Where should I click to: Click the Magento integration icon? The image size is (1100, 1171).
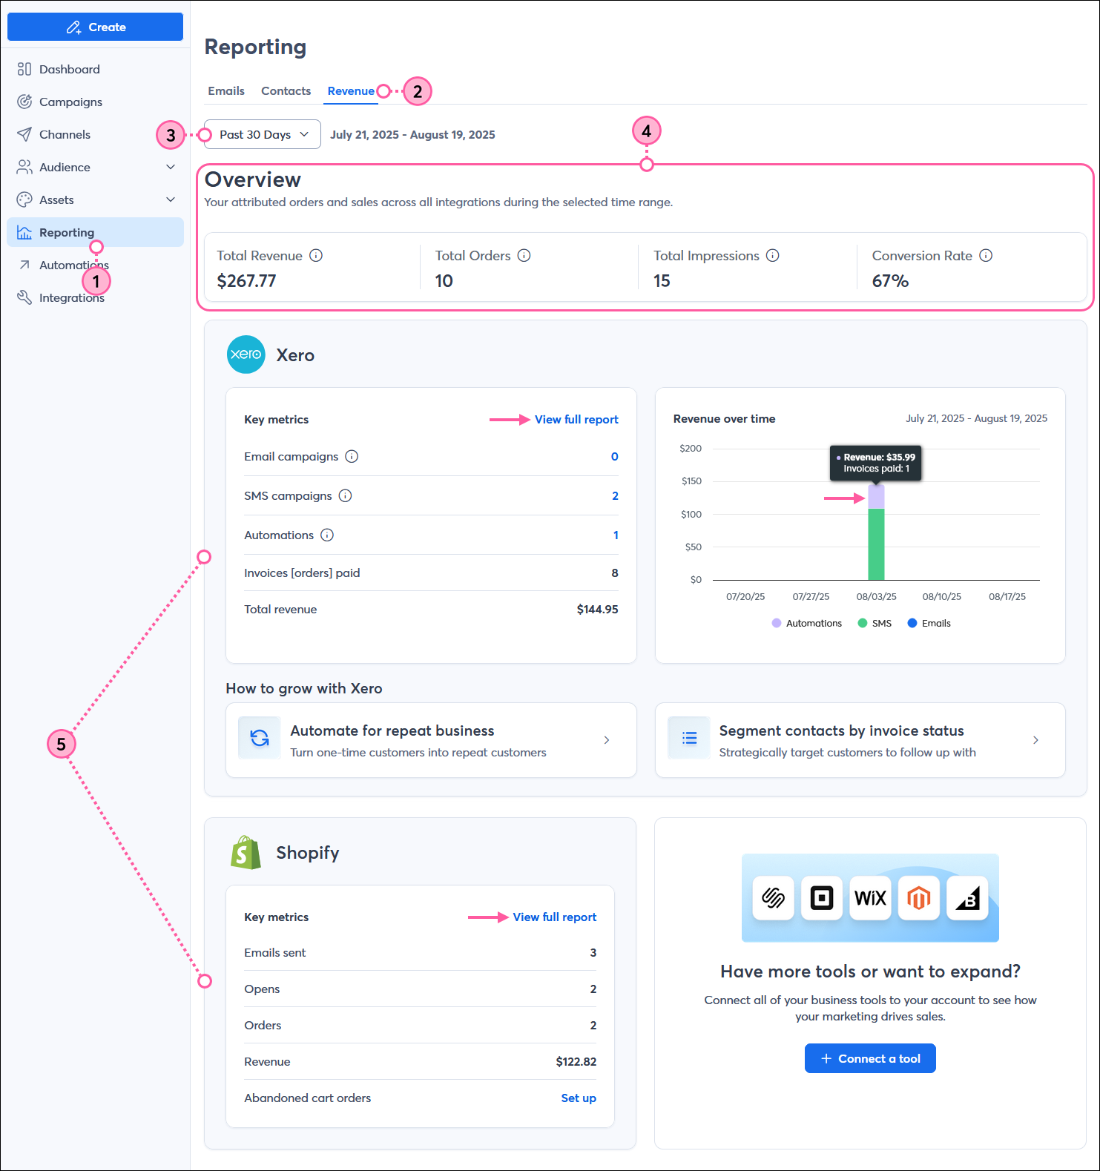pyautogui.click(x=919, y=898)
